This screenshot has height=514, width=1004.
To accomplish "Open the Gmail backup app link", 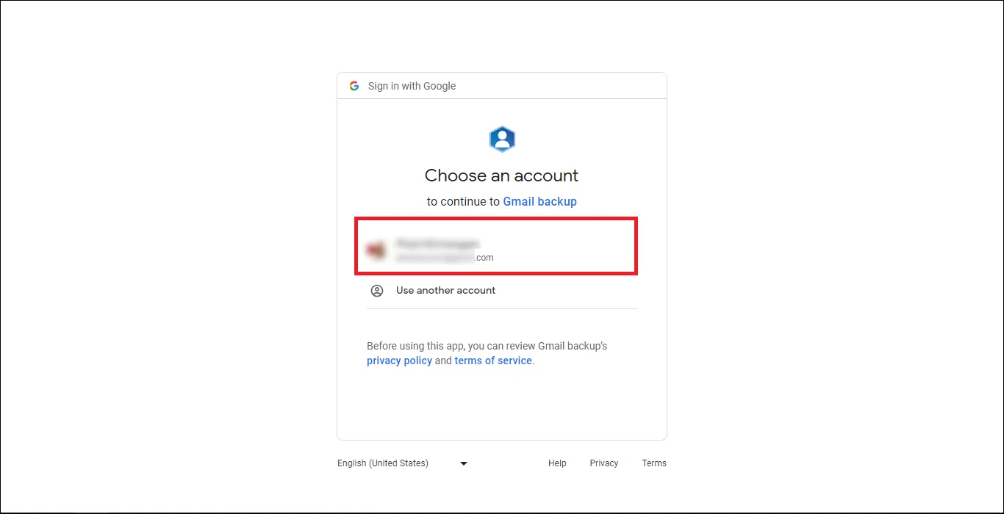I will coord(539,201).
